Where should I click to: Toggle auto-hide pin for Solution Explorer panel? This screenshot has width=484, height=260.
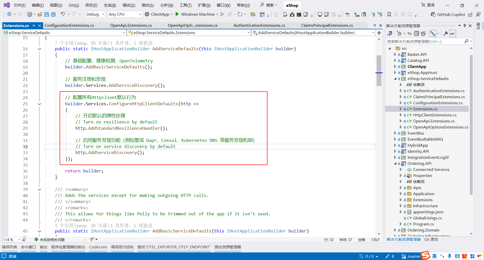point(465,25)
